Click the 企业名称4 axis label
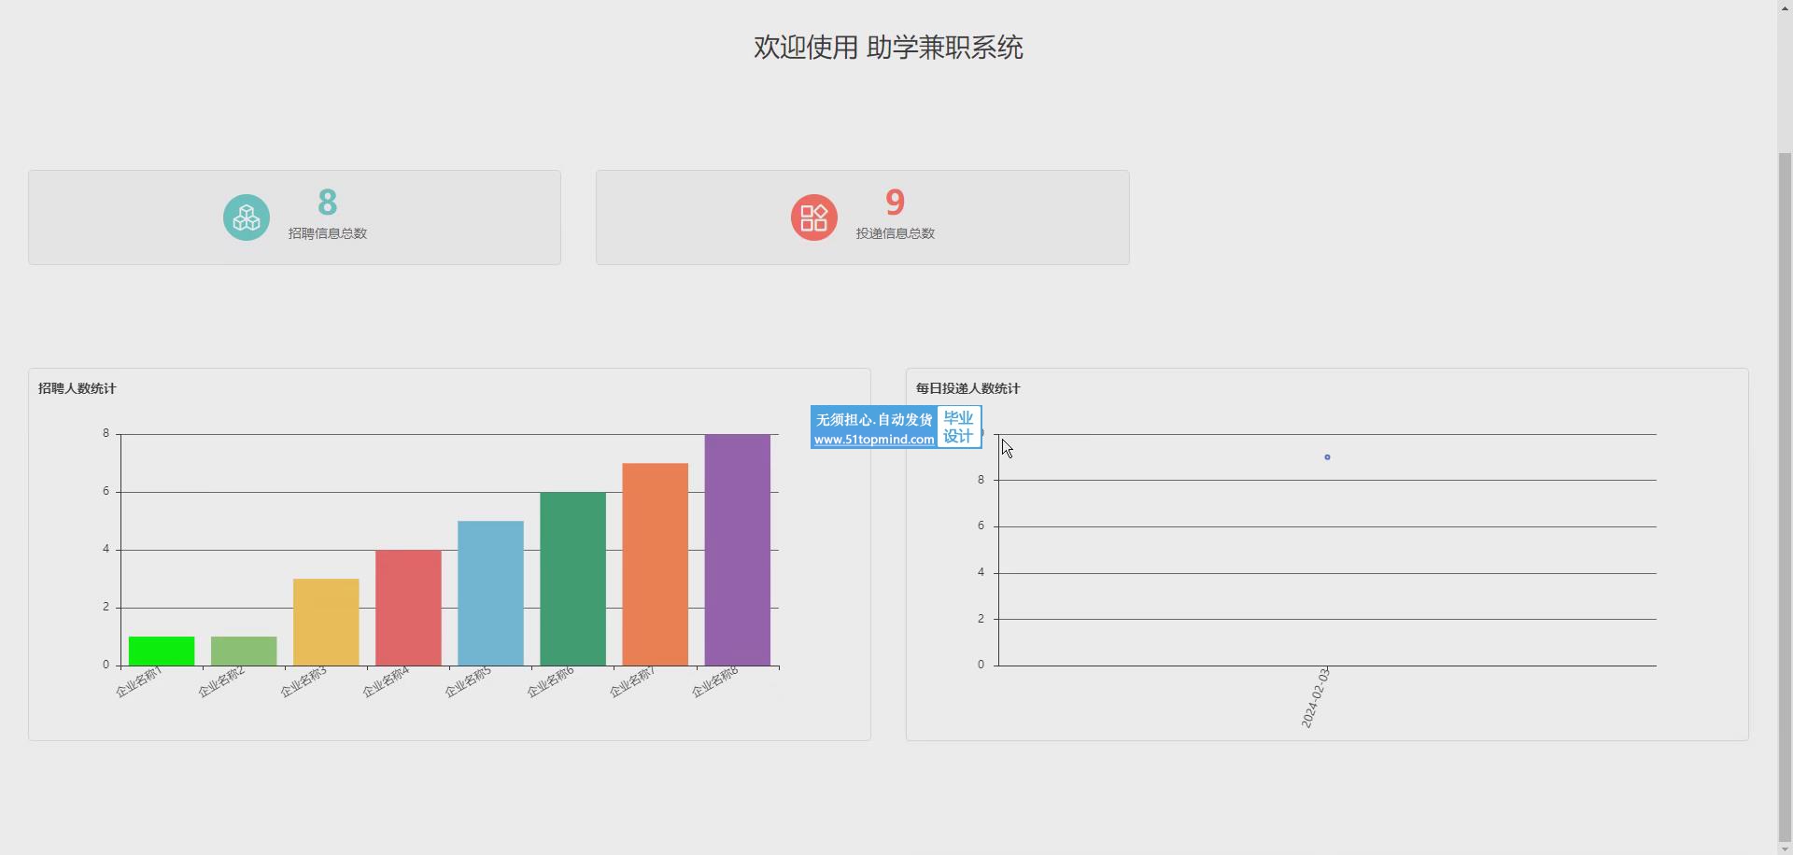Image resolution: width=1793 pixels, height=855 pixels. coord(386,682)
